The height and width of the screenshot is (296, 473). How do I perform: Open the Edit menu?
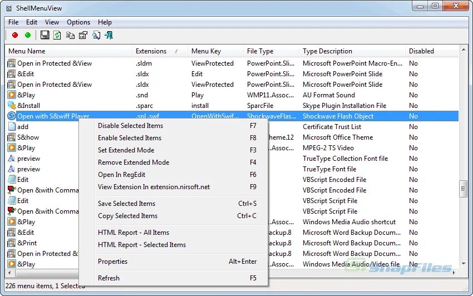tap(31, 22)
